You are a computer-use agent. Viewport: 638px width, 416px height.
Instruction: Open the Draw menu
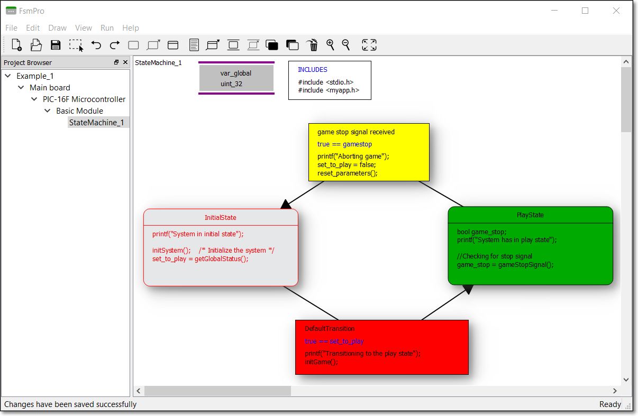coord(57,28)
